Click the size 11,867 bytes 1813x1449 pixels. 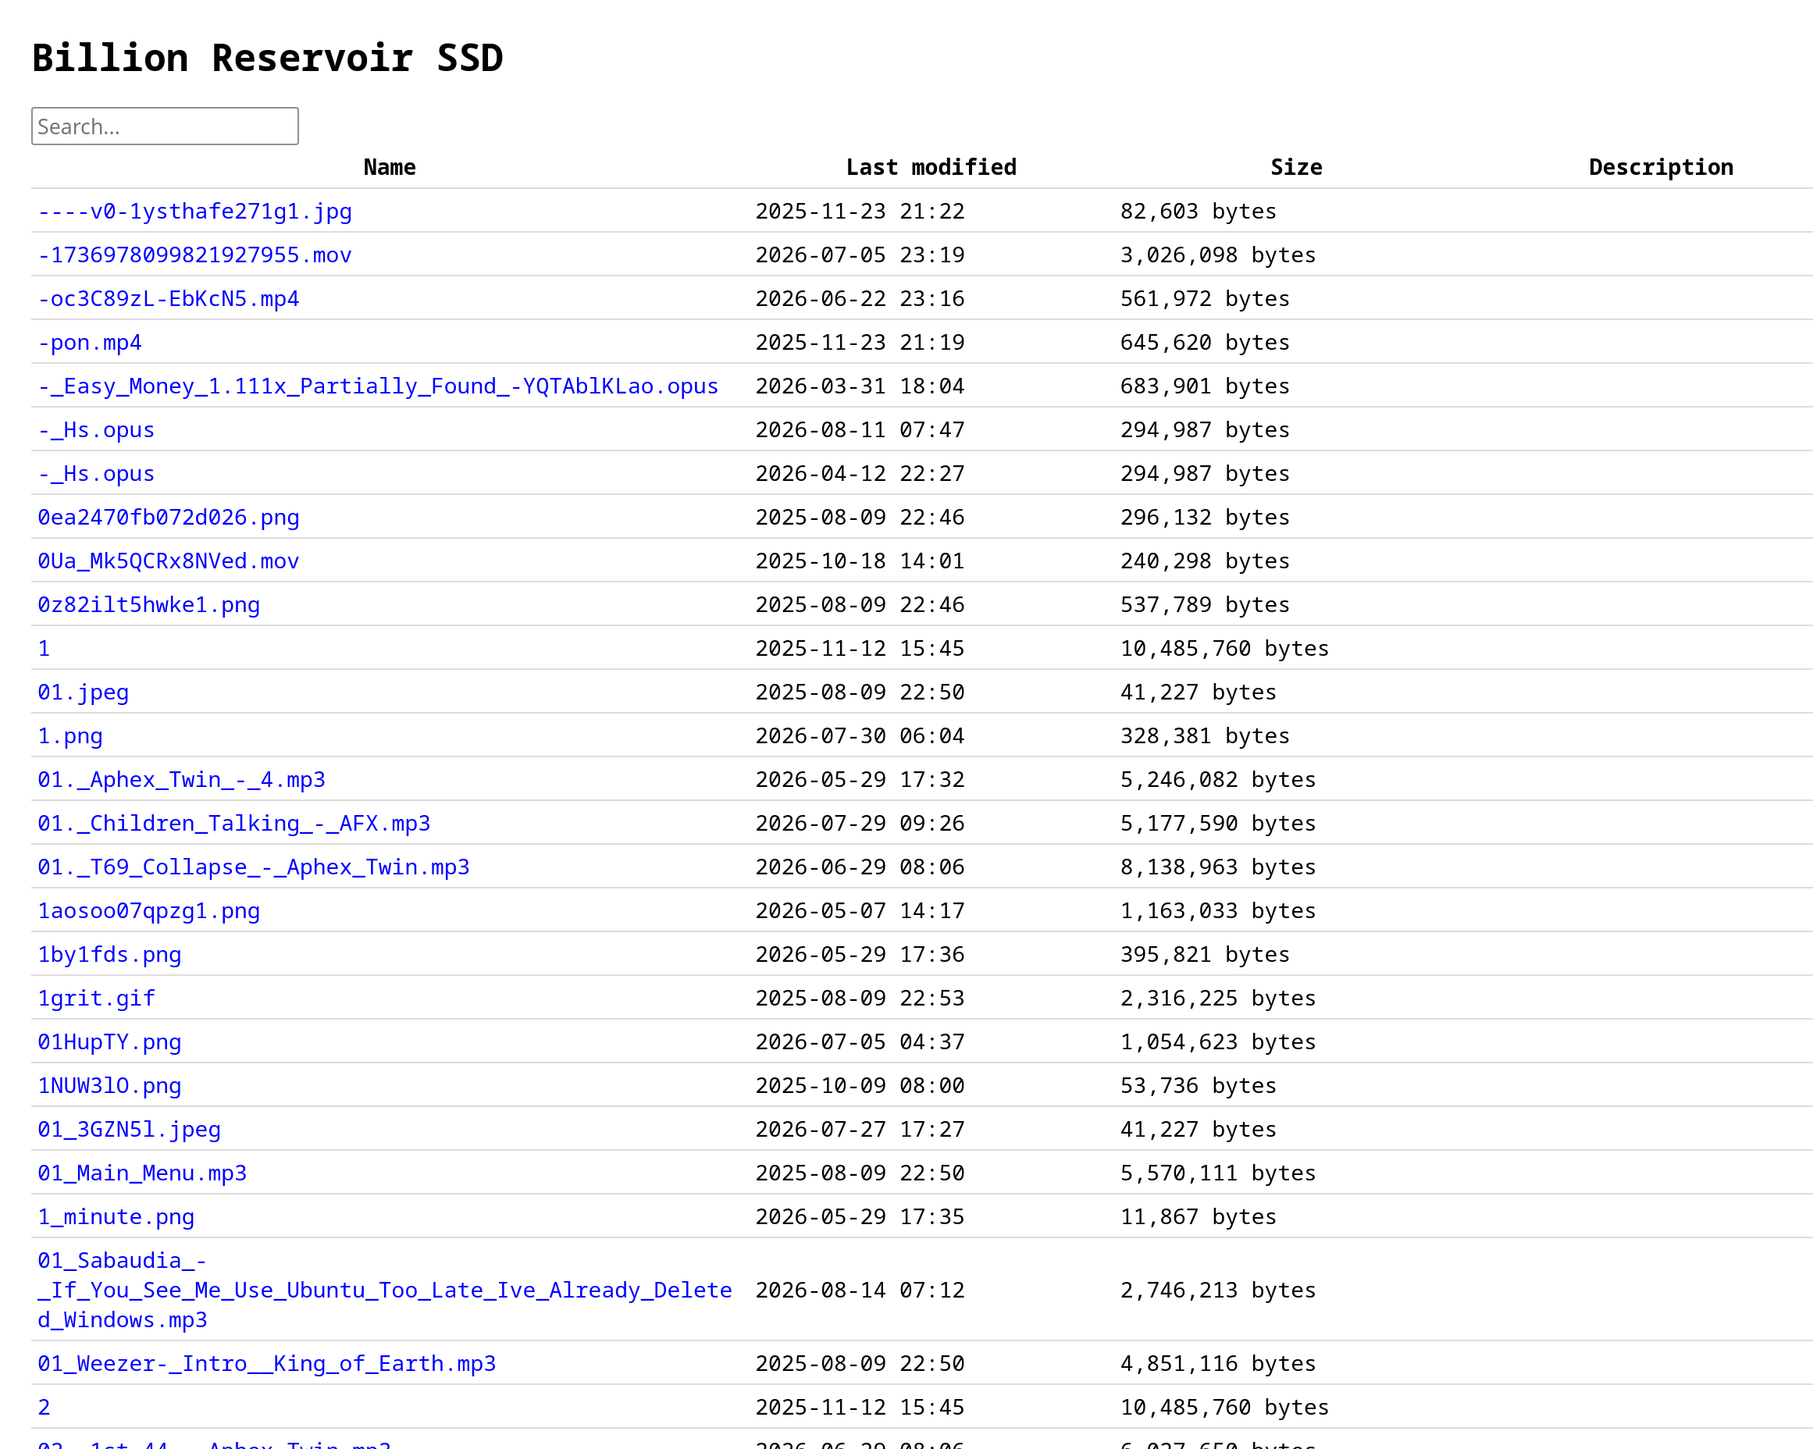click(x=1198, y=1217)
